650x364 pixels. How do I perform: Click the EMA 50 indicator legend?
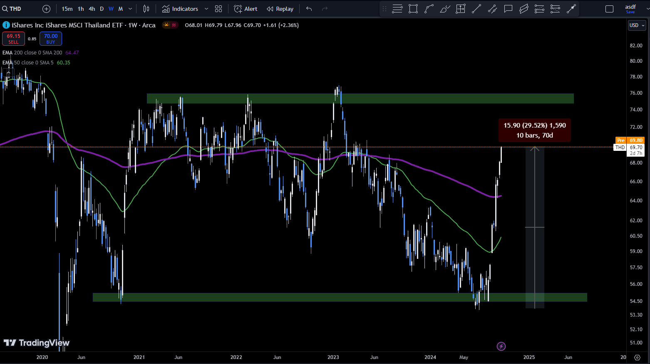coord(28,63)
